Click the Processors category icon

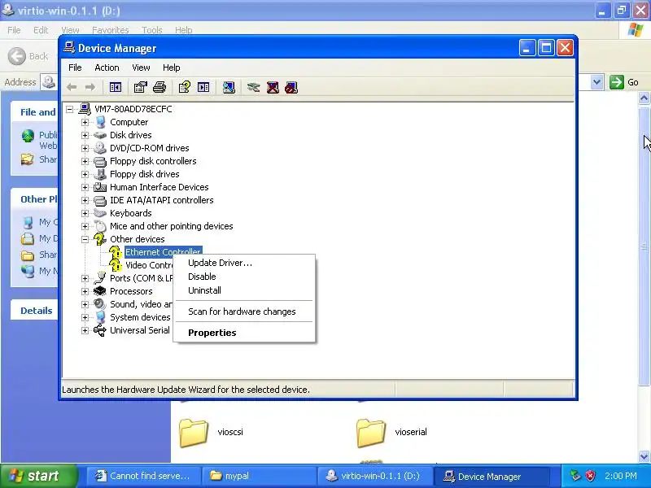[x=100, y=291]
